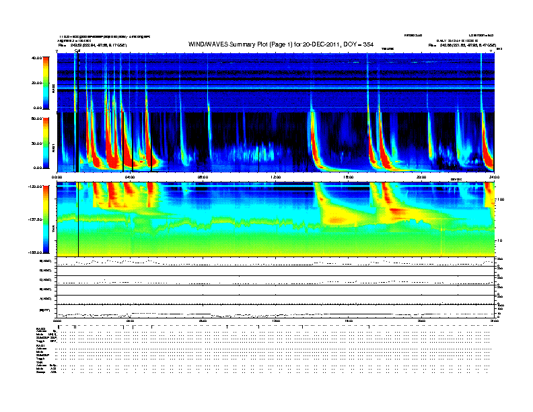Image resolution: width=533 pixels, height=412 pixels.
Task: Click the TNR color scale bar
Action: pos(46,219)
